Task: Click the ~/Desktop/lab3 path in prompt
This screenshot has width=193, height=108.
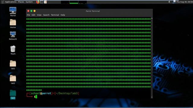Action: (67, 93)
